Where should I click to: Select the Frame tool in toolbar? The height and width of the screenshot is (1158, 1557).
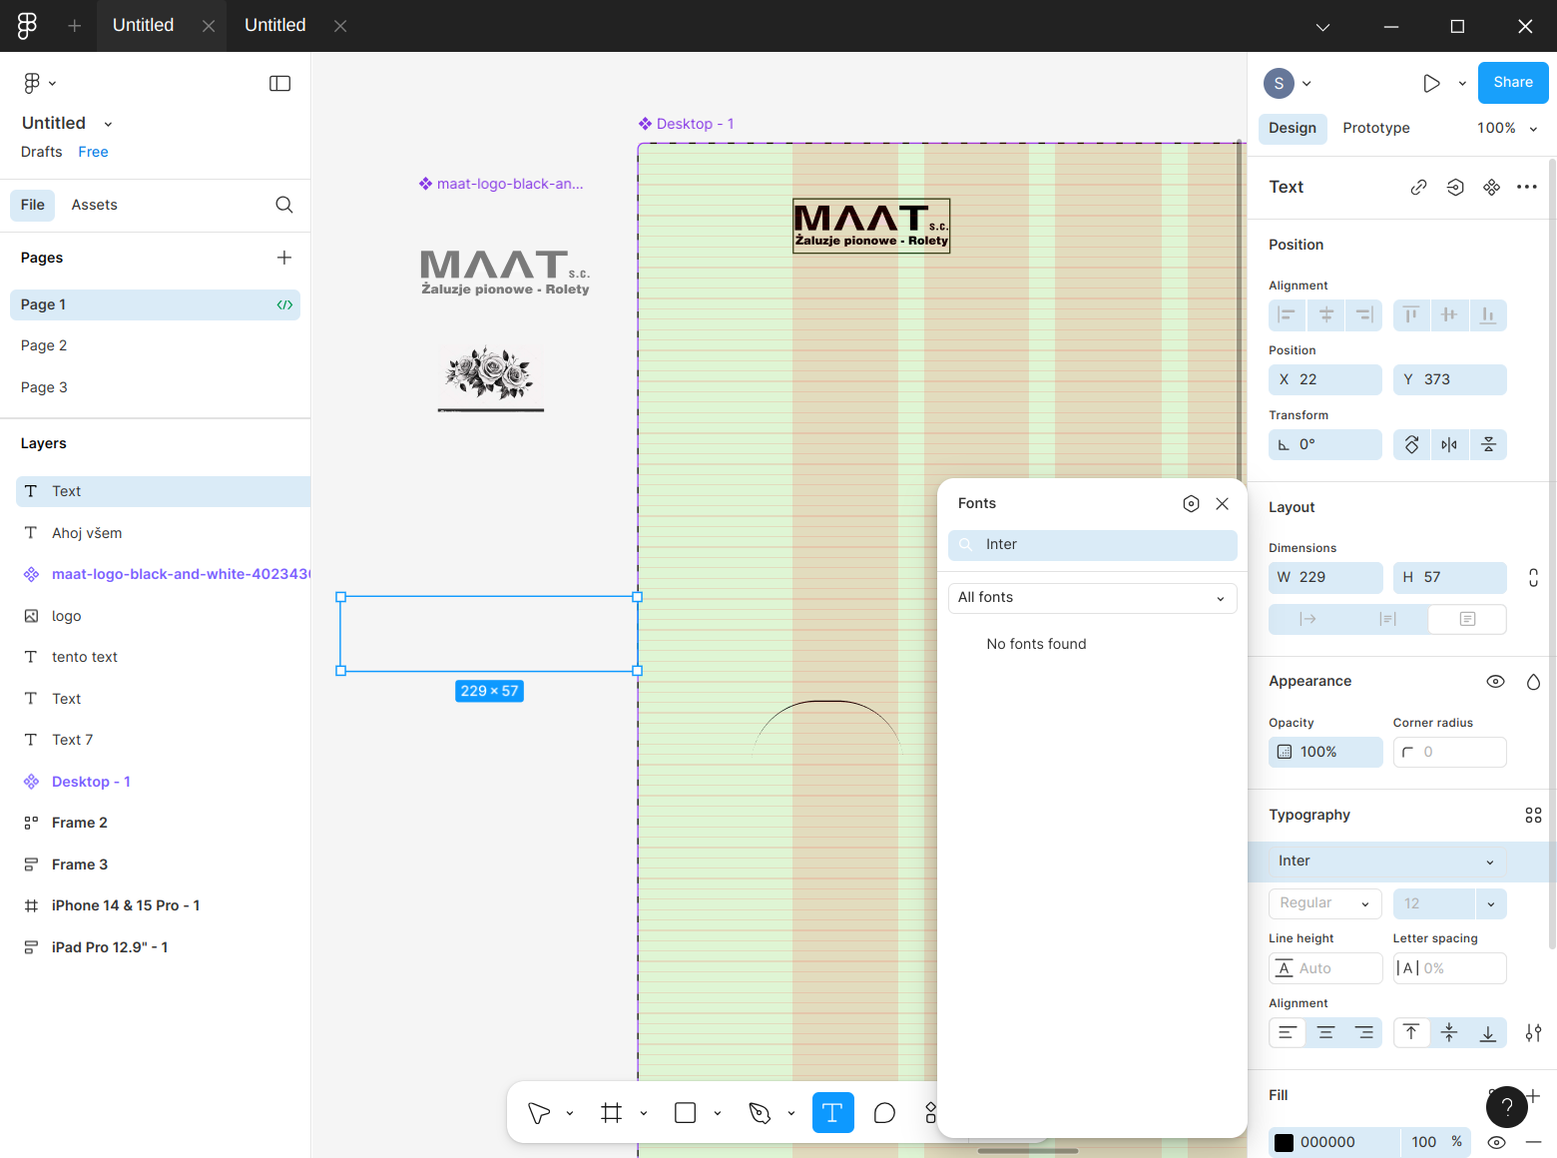pyautogui.click(x=612, y=1113)
